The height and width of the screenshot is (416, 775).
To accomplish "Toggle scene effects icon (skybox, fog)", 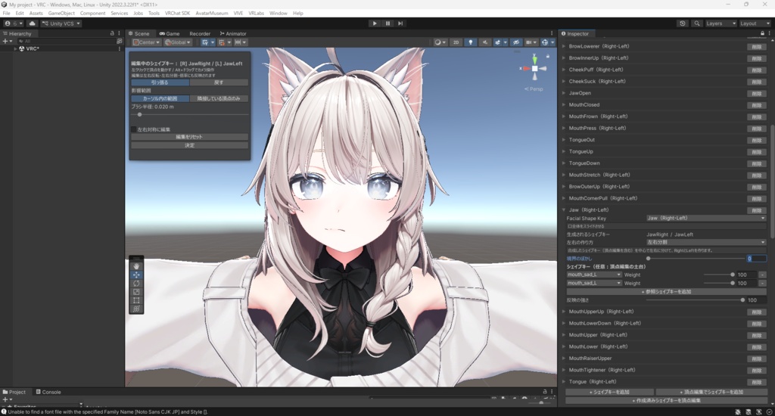I will point(498,42).
